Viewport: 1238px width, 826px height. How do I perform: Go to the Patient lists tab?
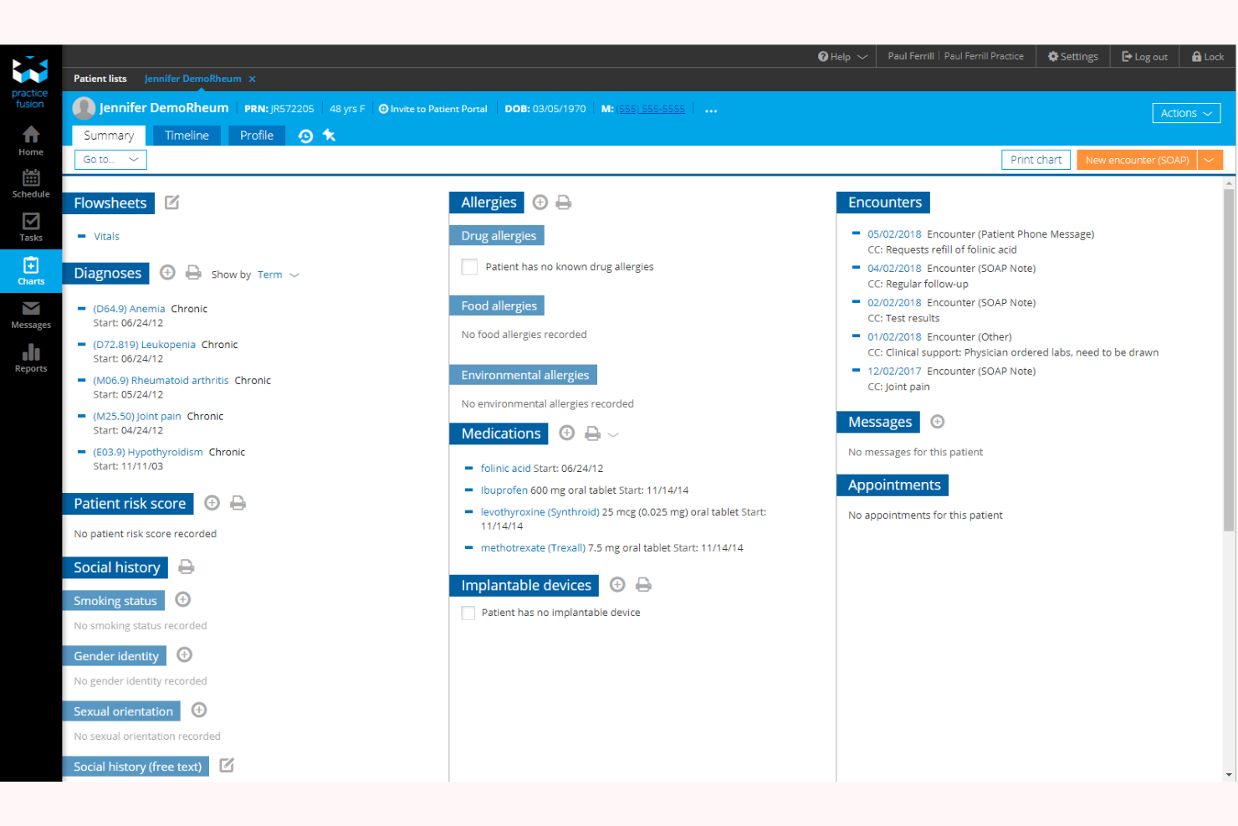(100, 79)
